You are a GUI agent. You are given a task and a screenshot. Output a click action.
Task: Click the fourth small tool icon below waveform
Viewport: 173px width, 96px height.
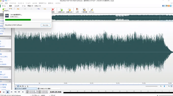(x=23, y=86)
